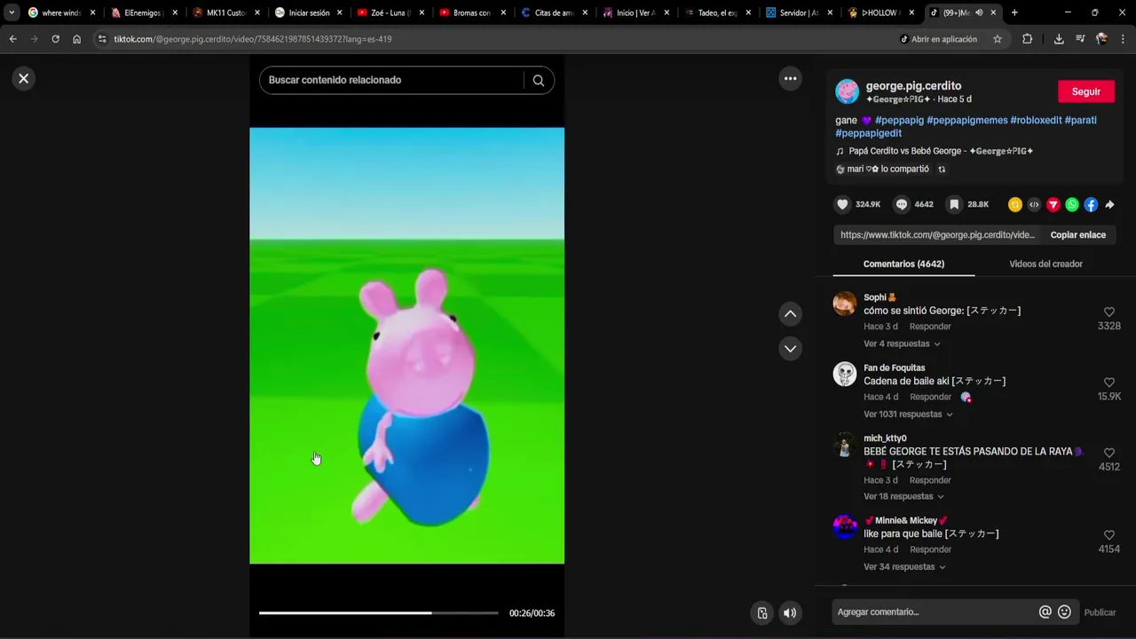Click the 'mari lo compartió' repost tag

tap(891, 169)
